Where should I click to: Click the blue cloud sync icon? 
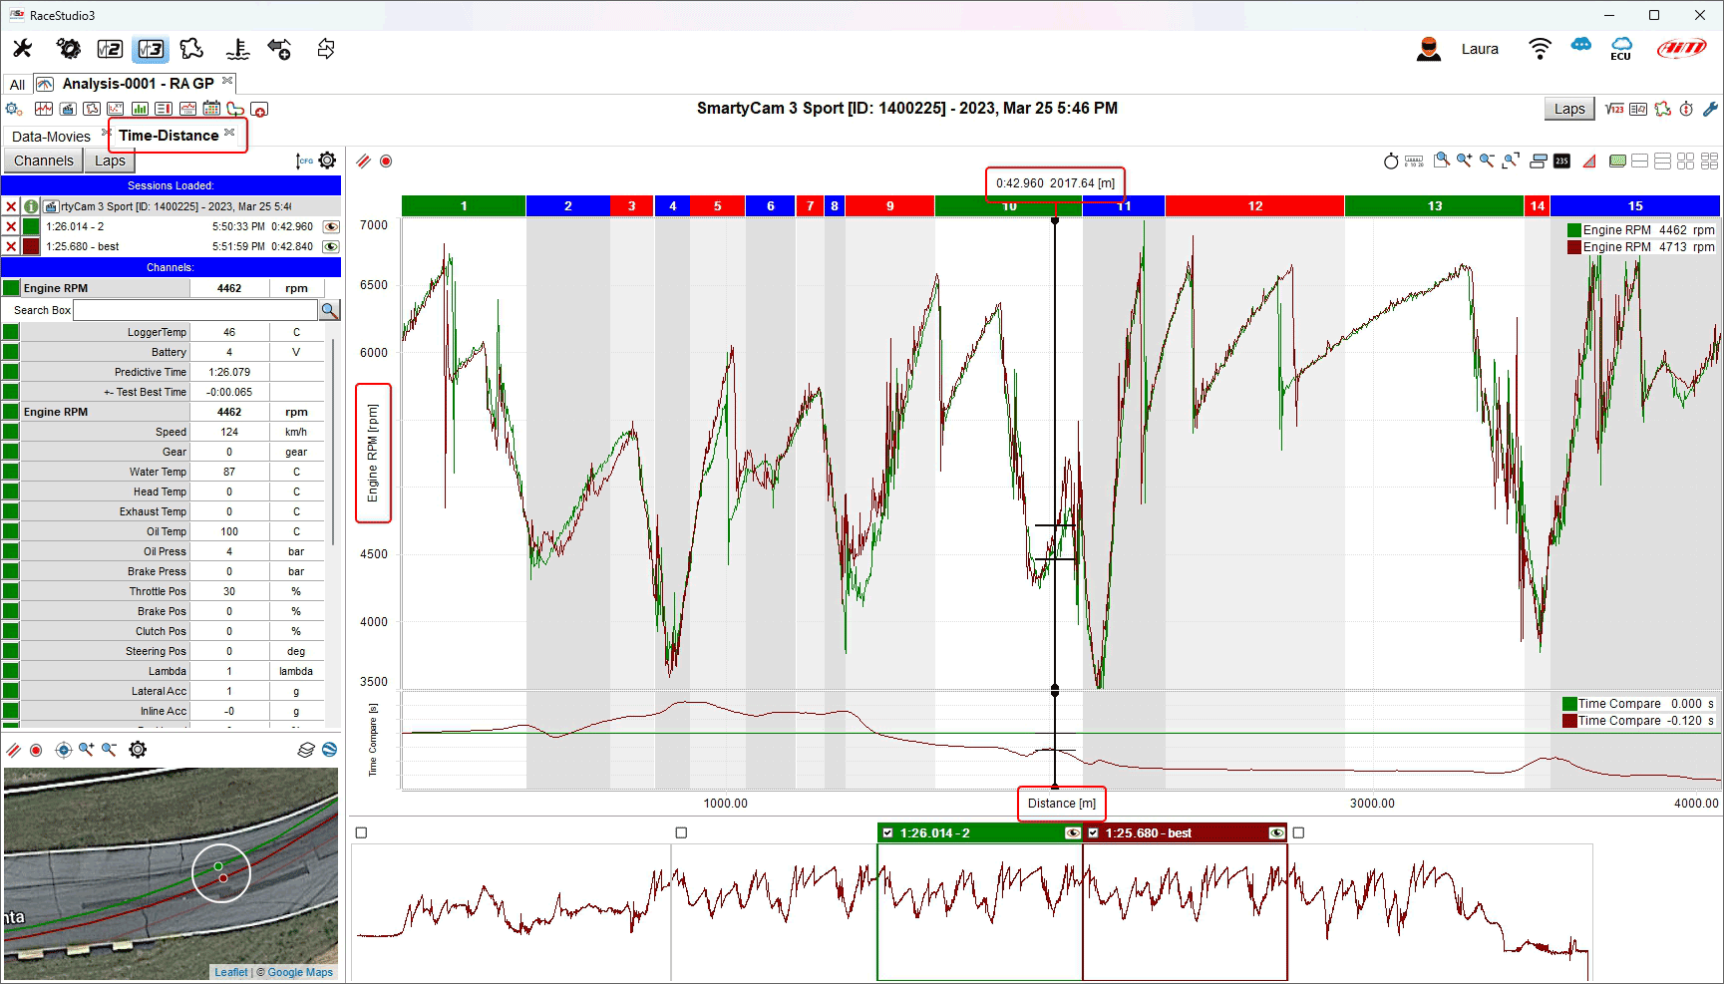[1581, 45]
